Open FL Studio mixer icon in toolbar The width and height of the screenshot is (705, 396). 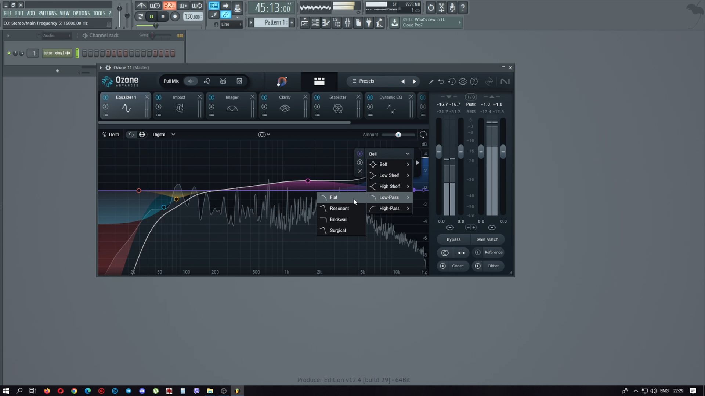(x=347, y=23)
